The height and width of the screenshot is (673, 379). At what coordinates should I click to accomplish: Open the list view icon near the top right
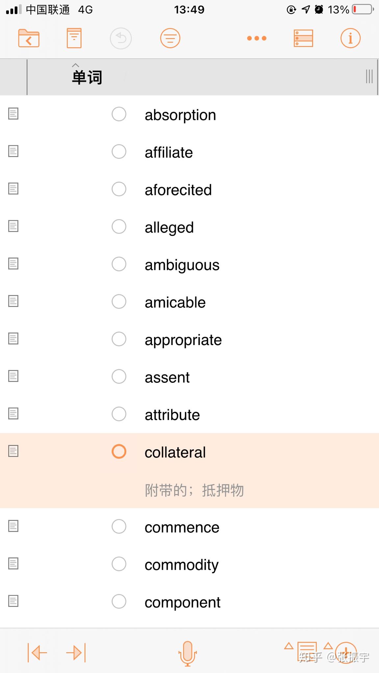(302, 38)
